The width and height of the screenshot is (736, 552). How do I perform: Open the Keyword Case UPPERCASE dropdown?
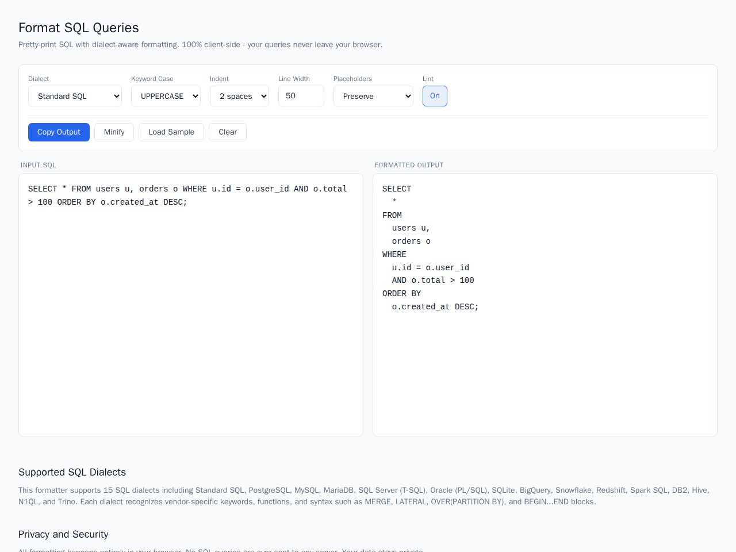coord(166,96)
